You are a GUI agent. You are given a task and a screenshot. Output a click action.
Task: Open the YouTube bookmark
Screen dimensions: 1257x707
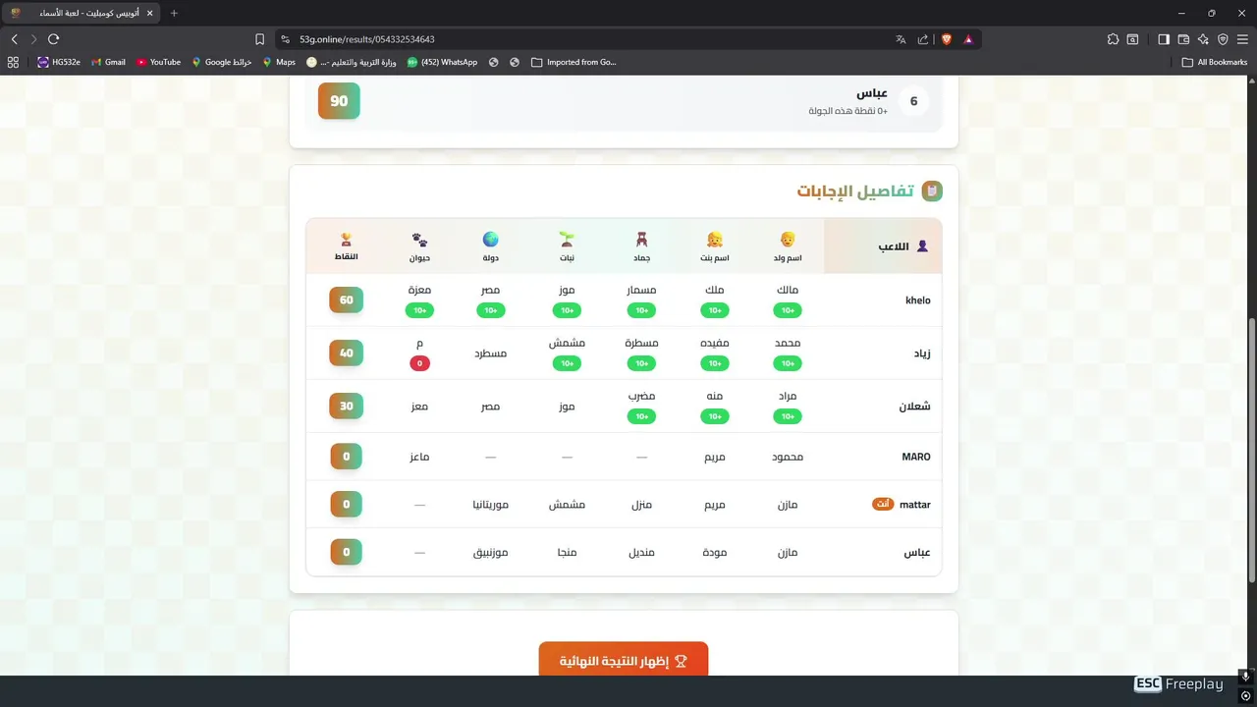coord(158,62)
